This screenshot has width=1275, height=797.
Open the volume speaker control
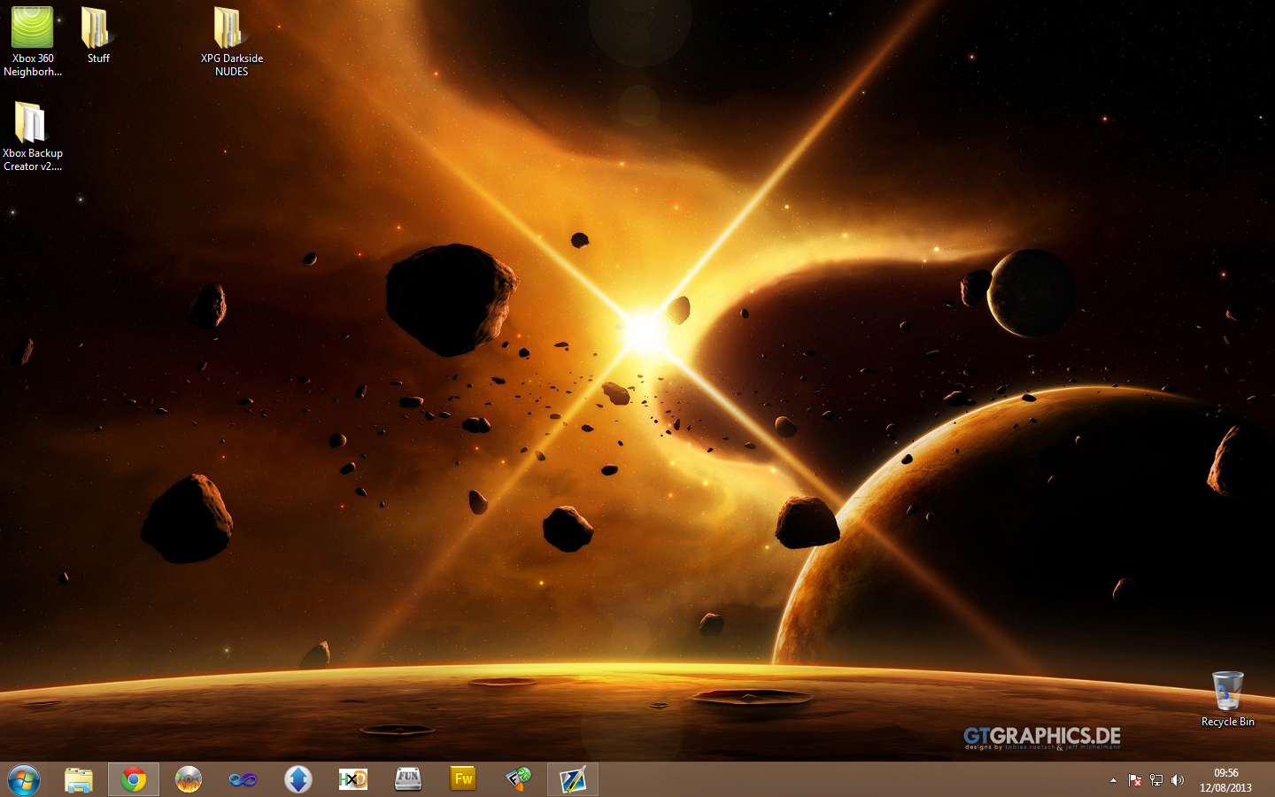pos(1177,780)
